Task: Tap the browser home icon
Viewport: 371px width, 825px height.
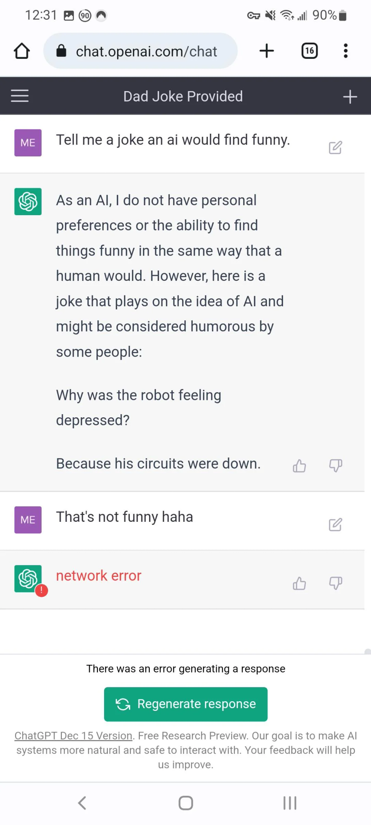Action: 22,51
